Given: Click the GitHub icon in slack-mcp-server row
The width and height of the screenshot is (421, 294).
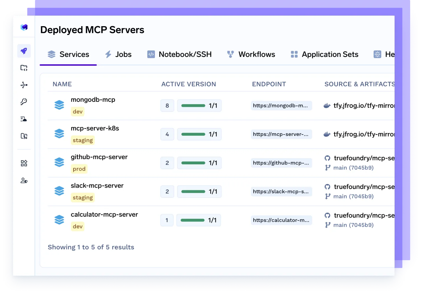Looking at the screenshot, I should click(328, 187).
